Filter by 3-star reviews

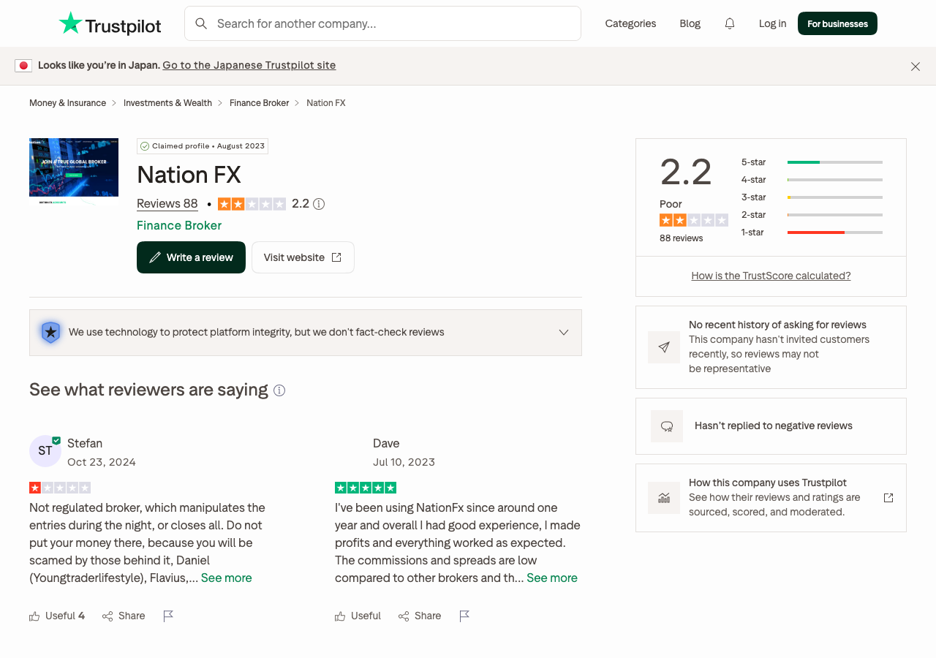812,197
